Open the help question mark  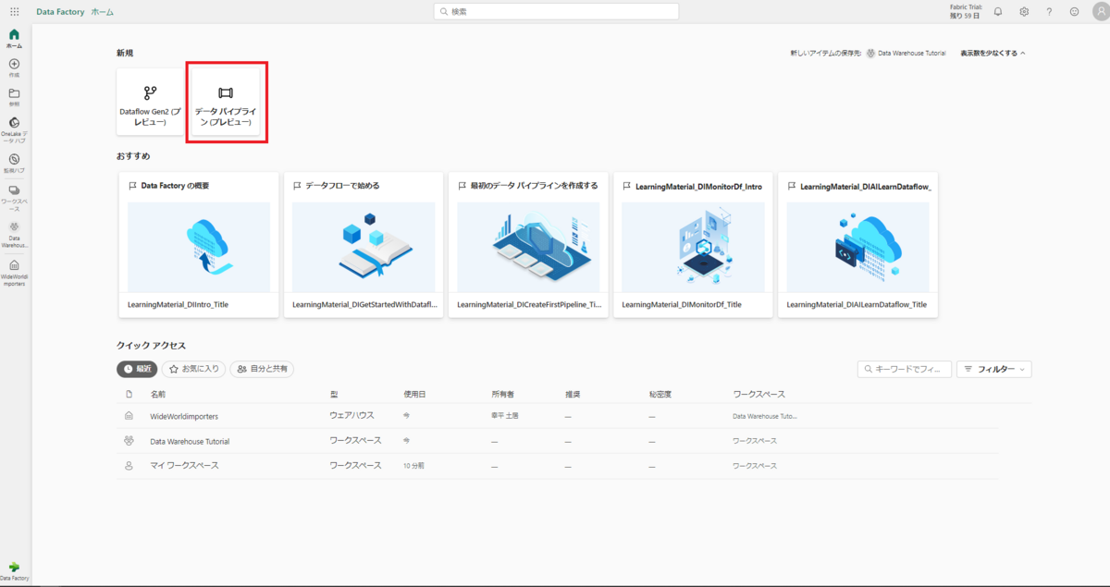(x=1049, y=12)
